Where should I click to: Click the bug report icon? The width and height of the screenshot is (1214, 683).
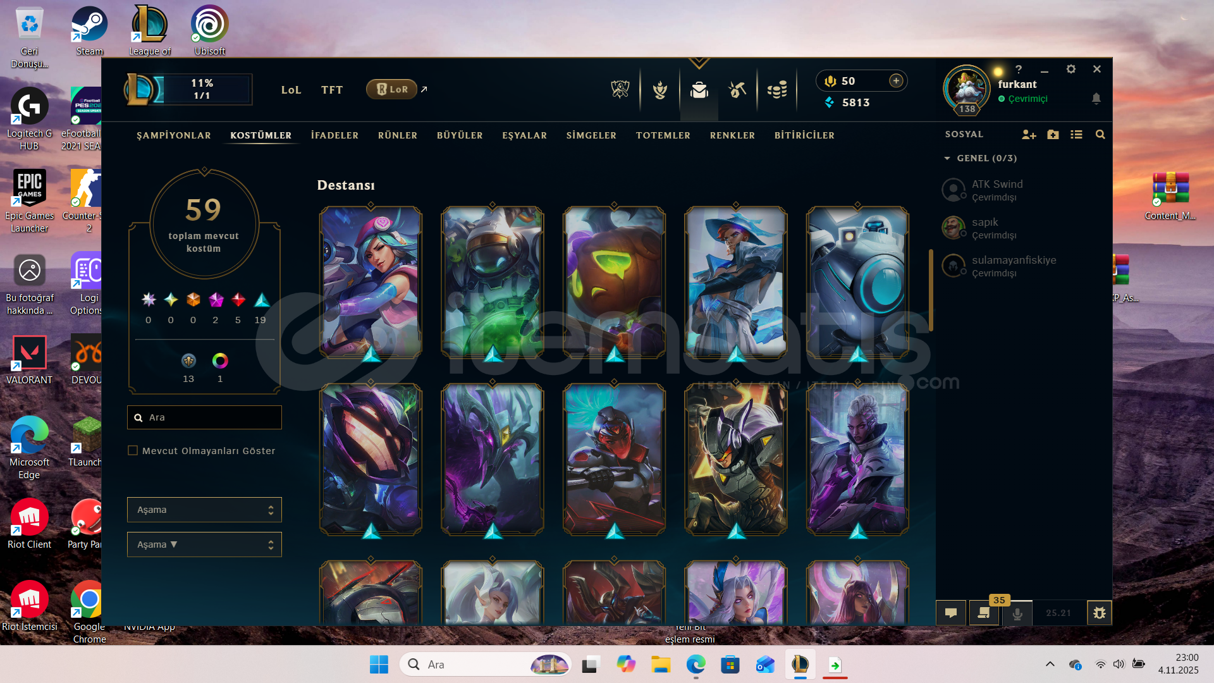coord(1099,613)
